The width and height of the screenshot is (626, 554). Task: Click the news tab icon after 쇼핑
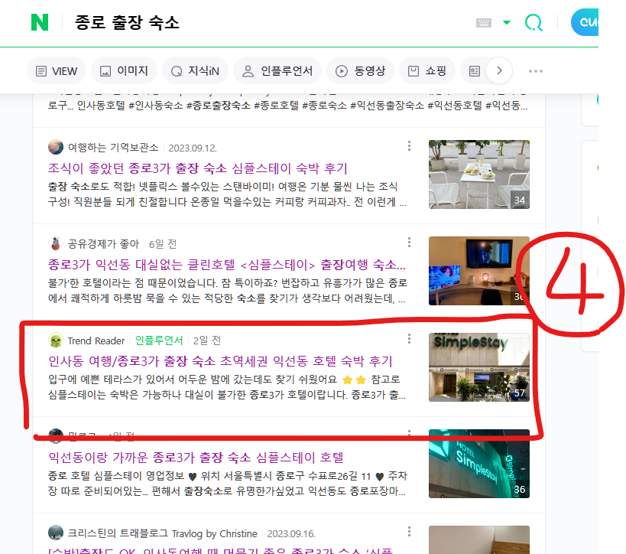(475, 71)
